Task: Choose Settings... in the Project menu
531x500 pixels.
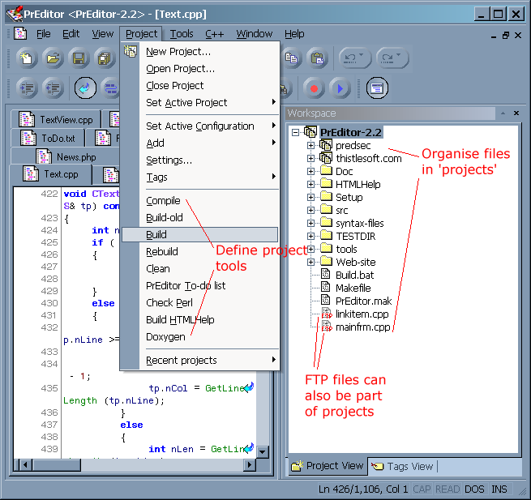Action: 199,160
